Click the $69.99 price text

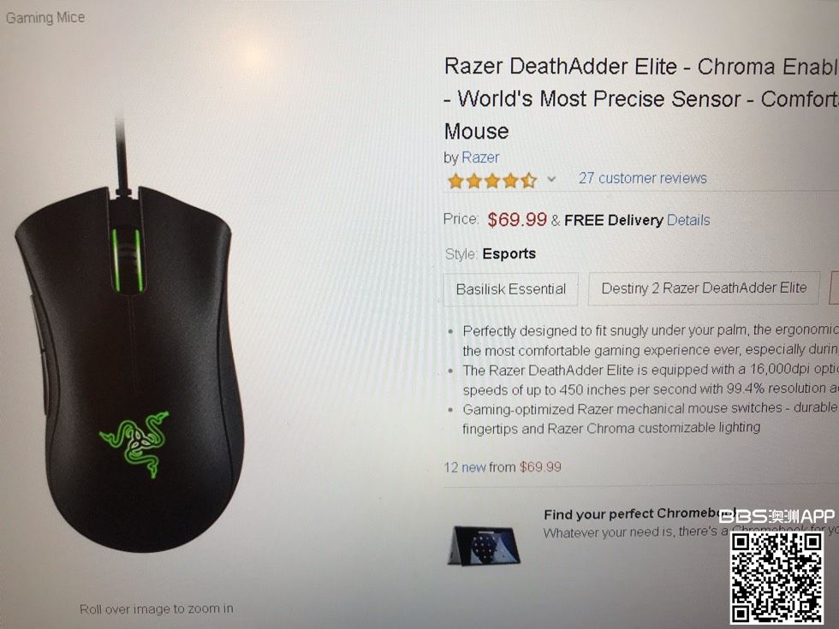[517, 219]
